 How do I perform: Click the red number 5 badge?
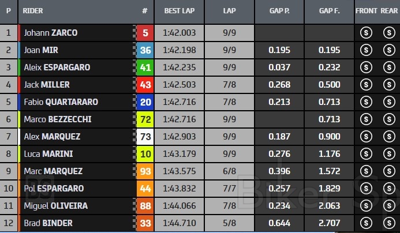click(145, 33)
